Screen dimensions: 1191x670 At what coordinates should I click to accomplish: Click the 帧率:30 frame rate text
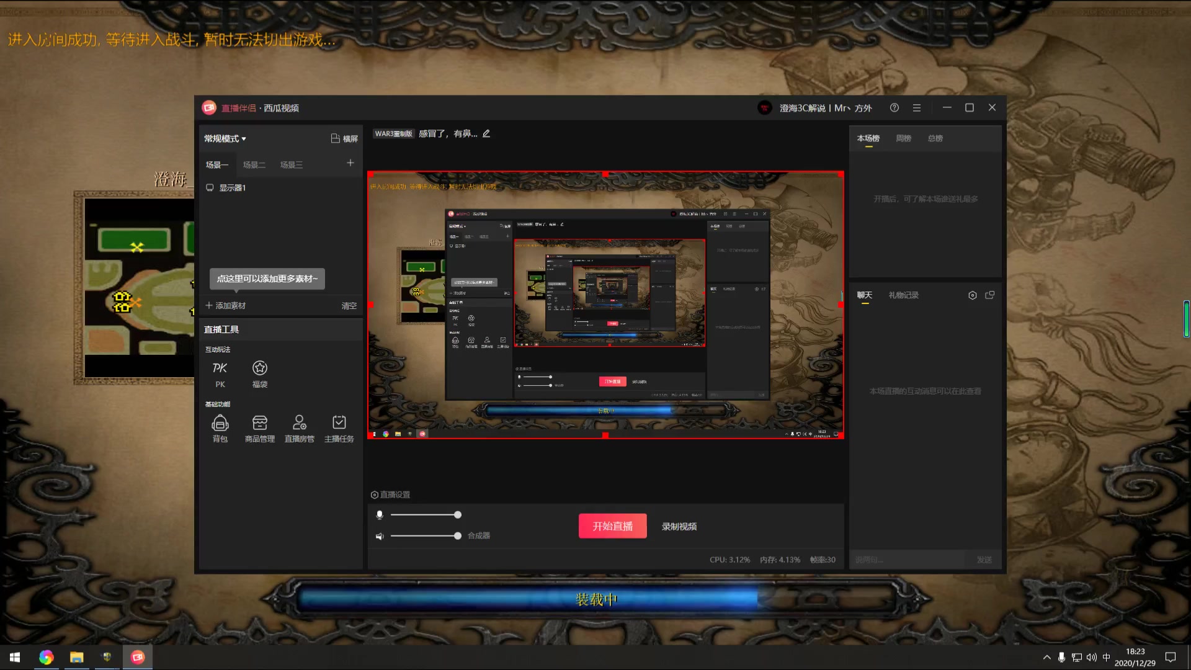pos(823,560)
